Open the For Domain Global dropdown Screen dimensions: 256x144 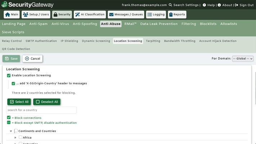pyautogui.click(x=243, y=59)
